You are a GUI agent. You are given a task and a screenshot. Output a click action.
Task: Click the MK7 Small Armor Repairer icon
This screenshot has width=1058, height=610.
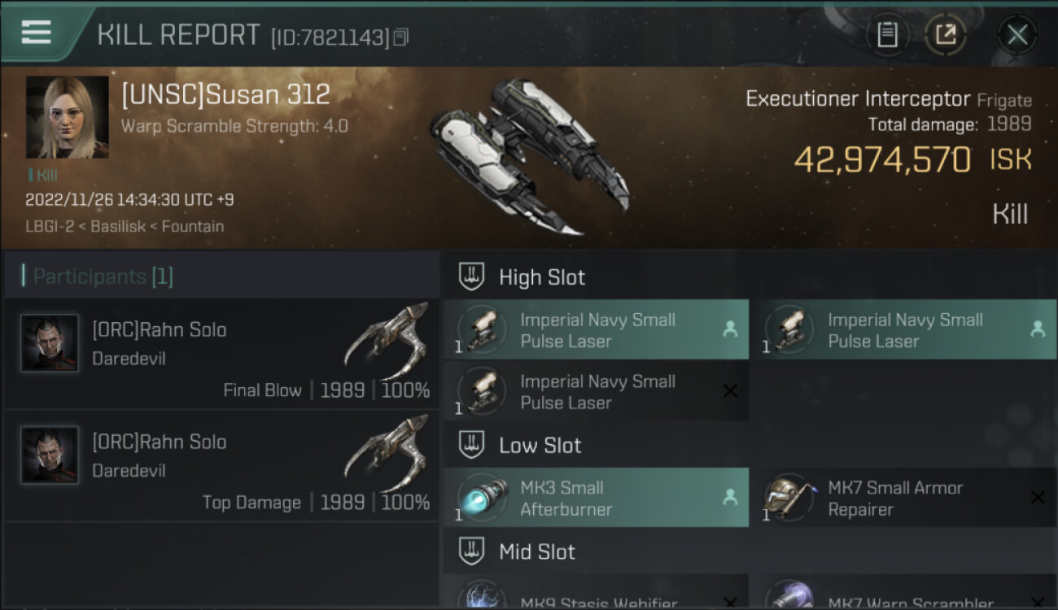pyautogui.click(x=789, y=498)
